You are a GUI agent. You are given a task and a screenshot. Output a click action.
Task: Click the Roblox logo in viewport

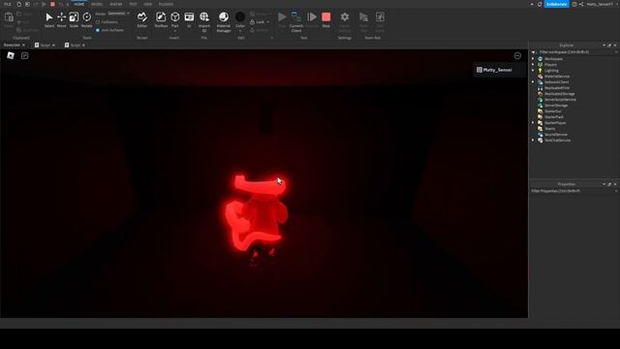11,56
